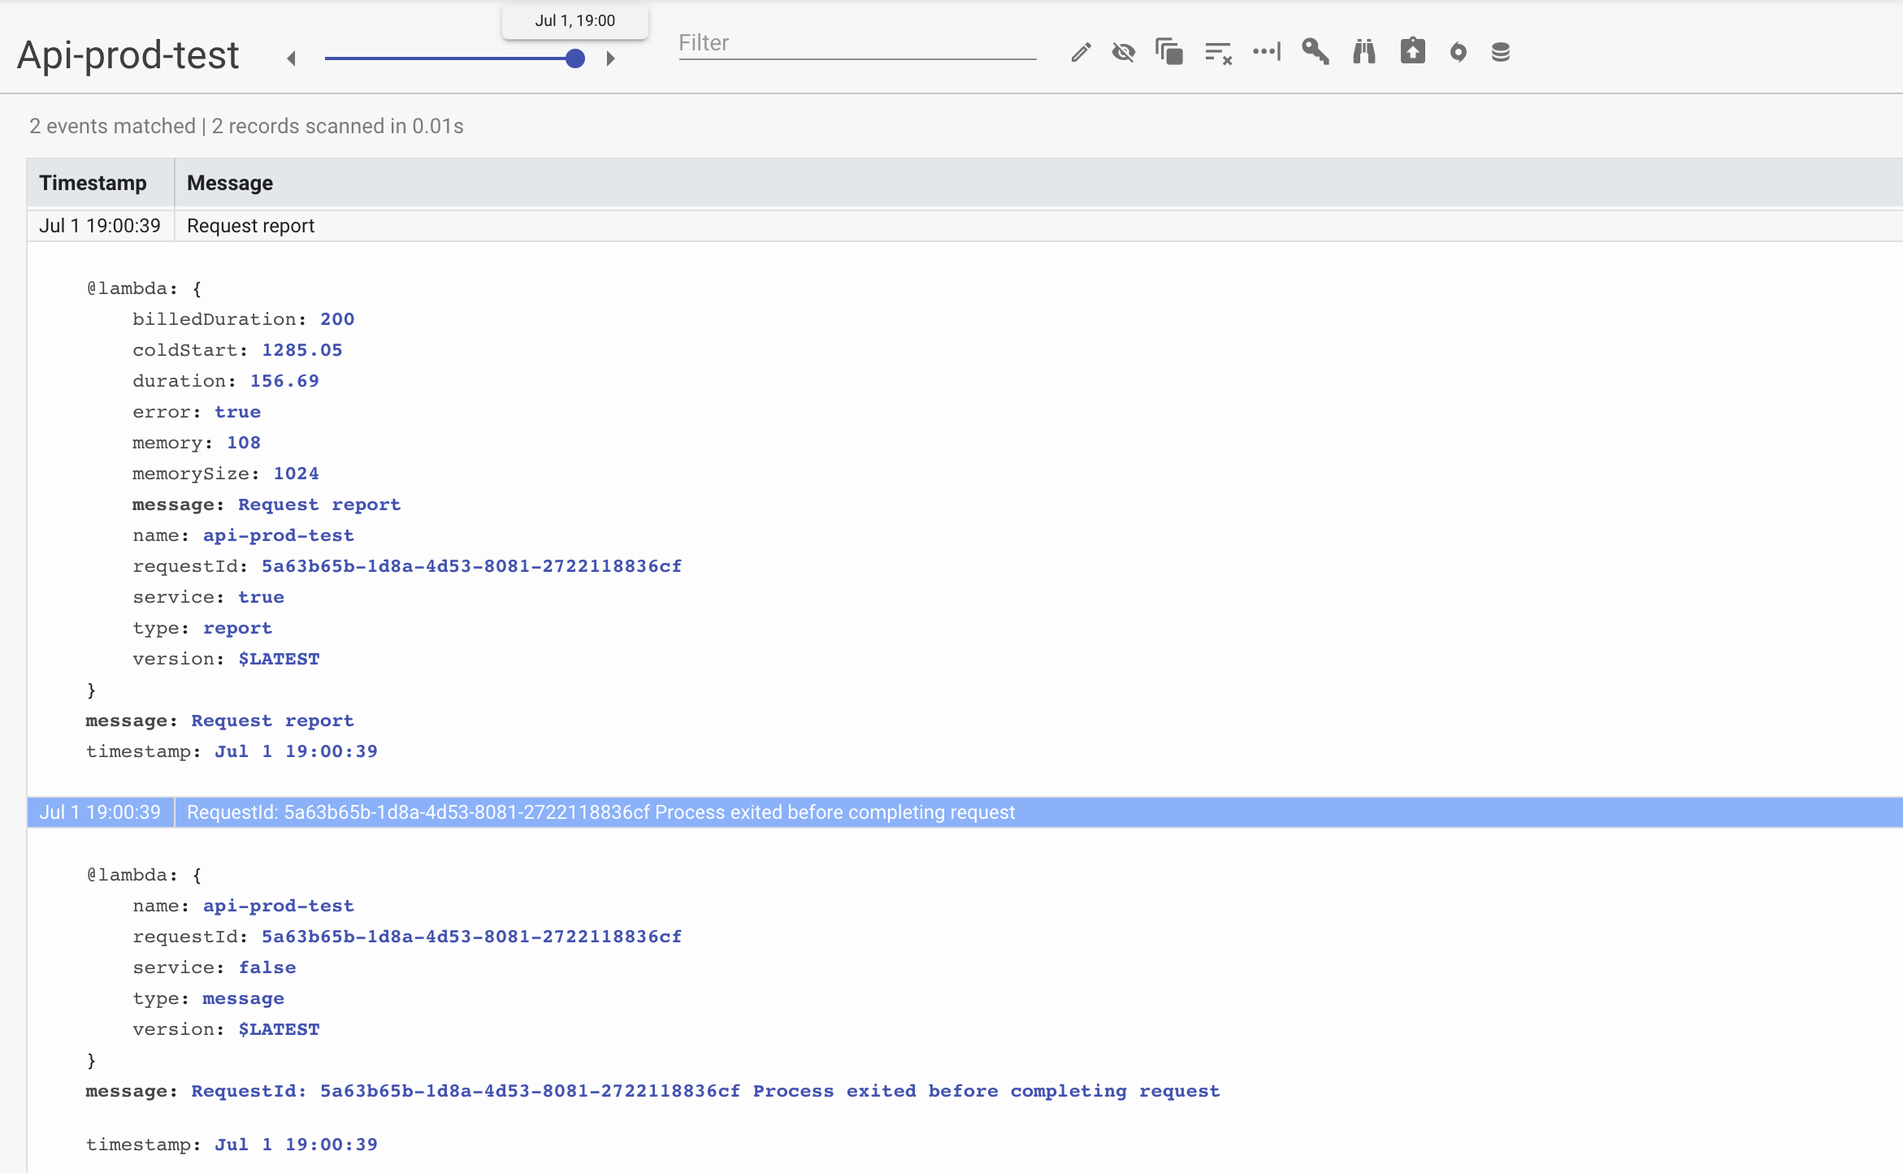Click top-level message 'Request report' value in first event

(x=272, y=721)
